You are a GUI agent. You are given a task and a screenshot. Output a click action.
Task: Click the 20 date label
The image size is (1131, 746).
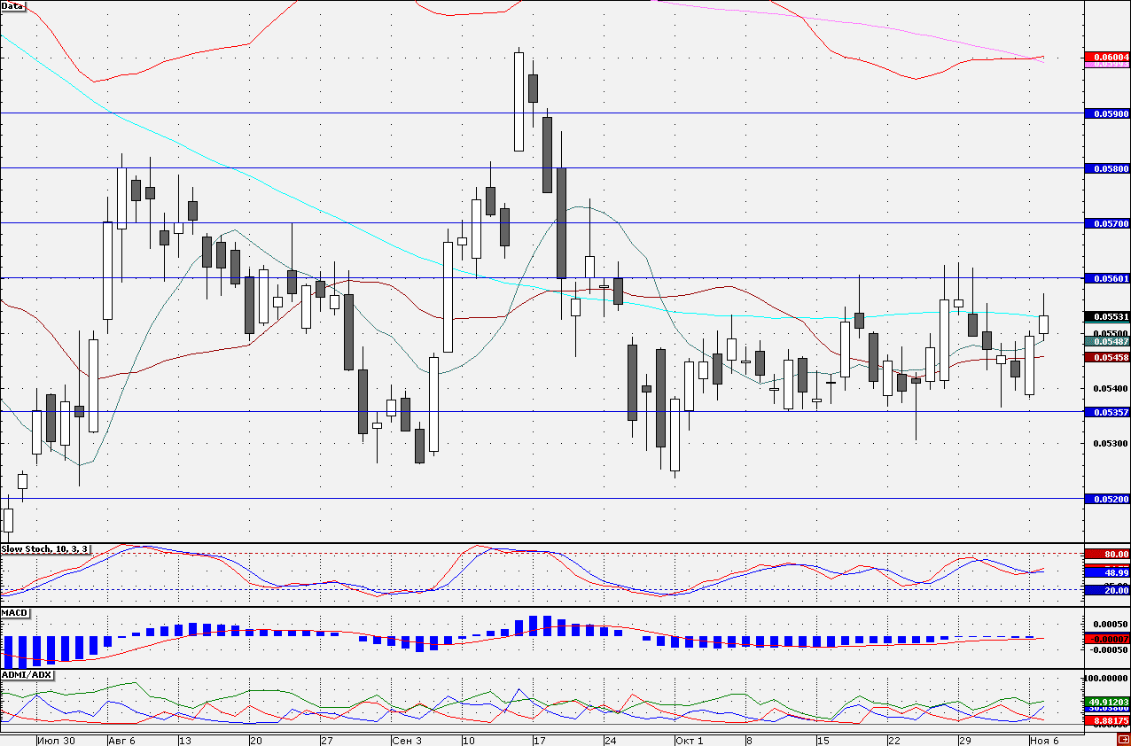point(256,740)
